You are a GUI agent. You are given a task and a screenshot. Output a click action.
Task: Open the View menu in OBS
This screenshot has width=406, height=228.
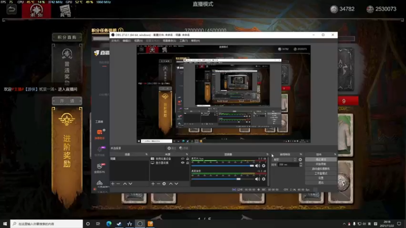click(138, 41)
